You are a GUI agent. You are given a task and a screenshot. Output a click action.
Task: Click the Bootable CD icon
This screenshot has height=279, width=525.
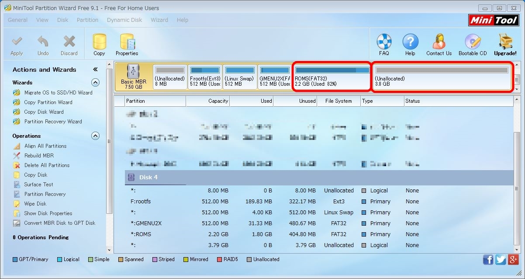point(473,42)
